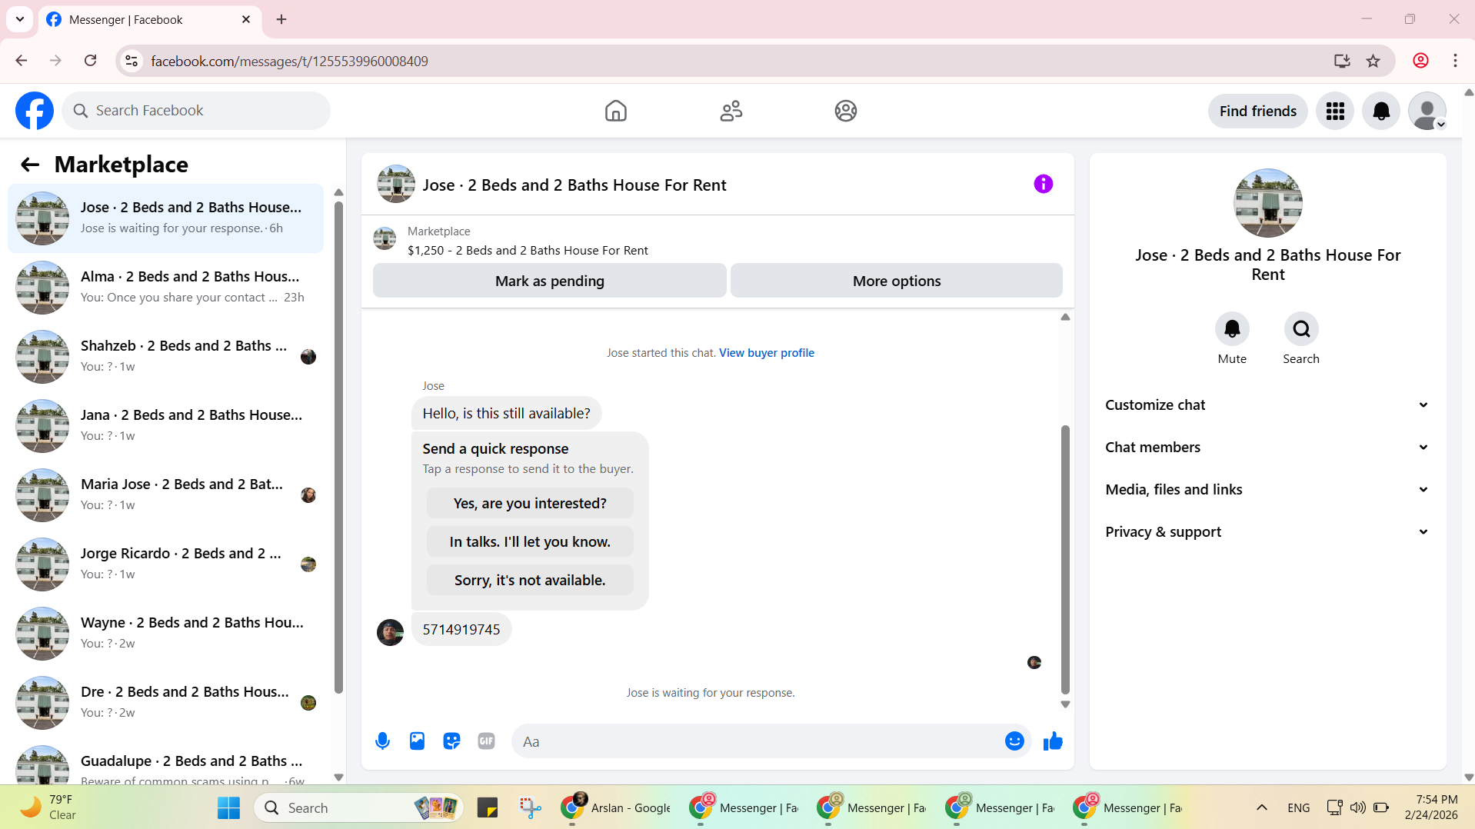The image size is (1475, 829).
Task: Open Wayne conversation in list
Action: pyautogui.click(x=165, y=634)
